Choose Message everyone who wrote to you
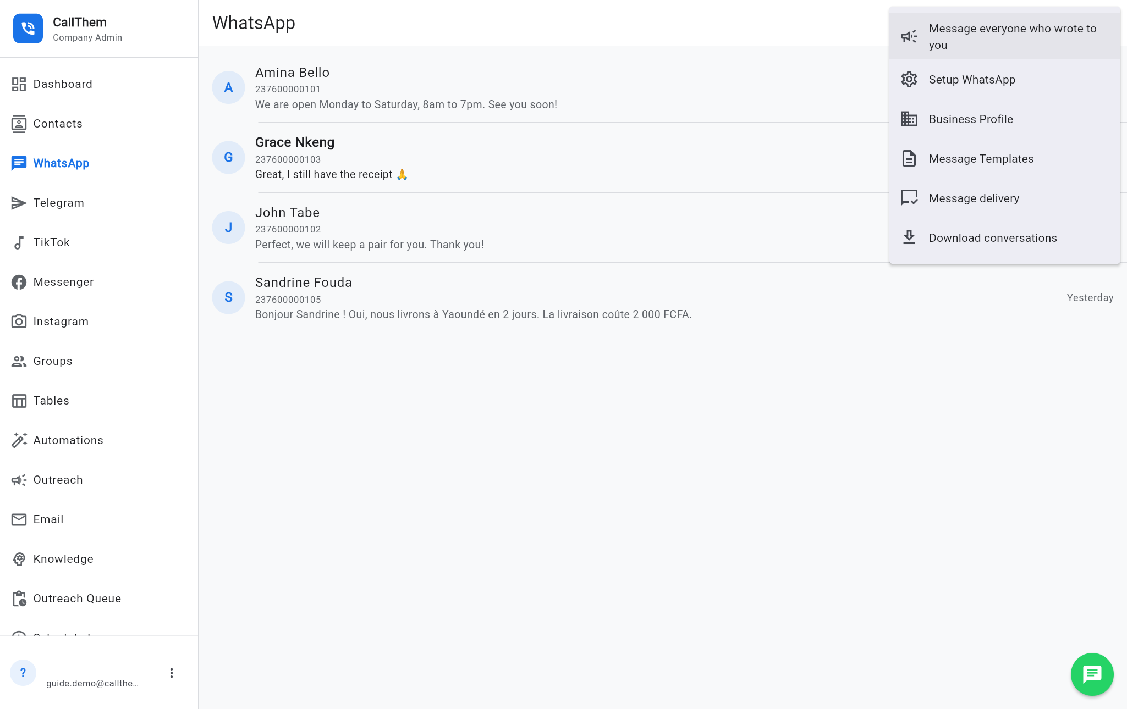Image resolution: width=1127 pixels, height=709 pixels. pos(1004,36)
